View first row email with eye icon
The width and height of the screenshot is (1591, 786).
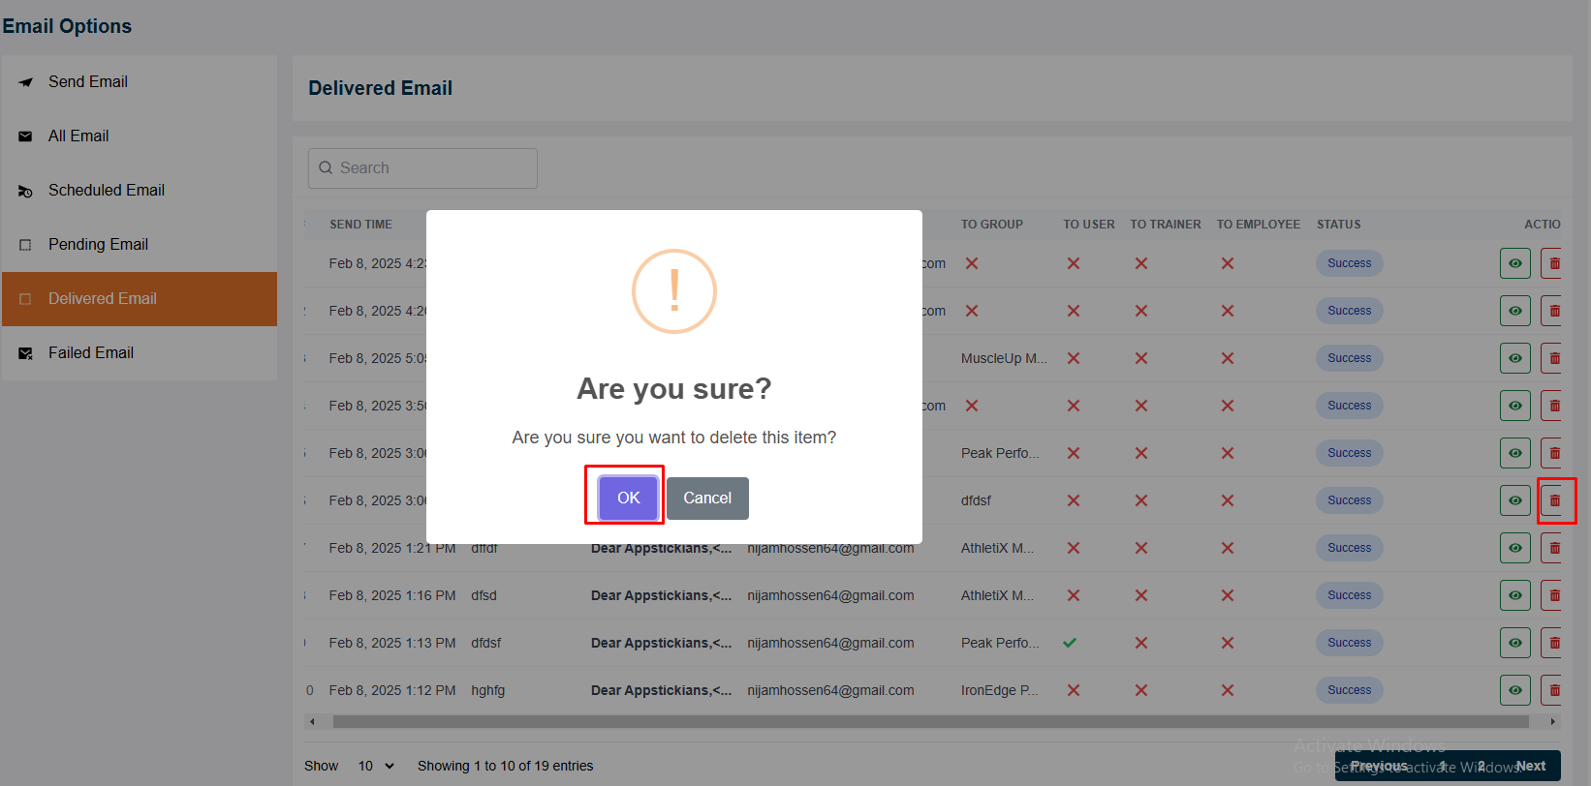1514,263
